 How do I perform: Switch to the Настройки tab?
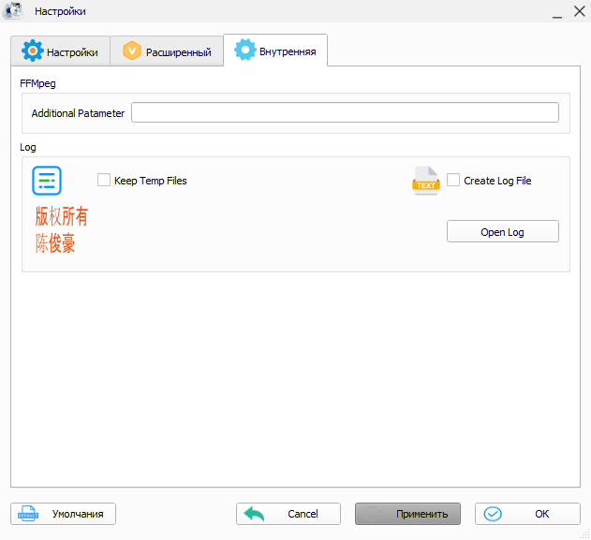[60, 51]
